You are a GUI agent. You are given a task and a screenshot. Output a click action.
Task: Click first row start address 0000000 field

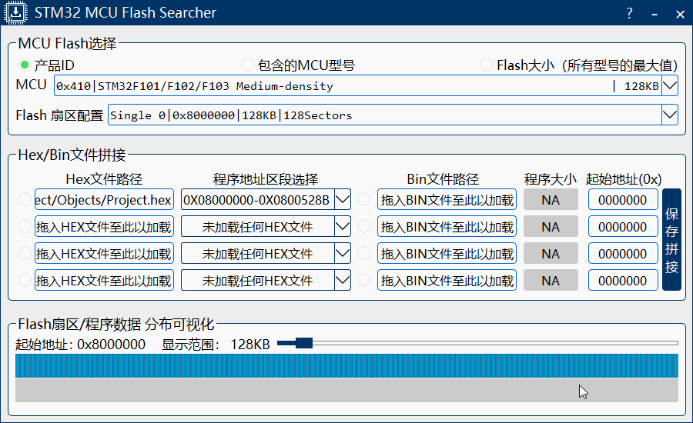click(x=623, y=199)
